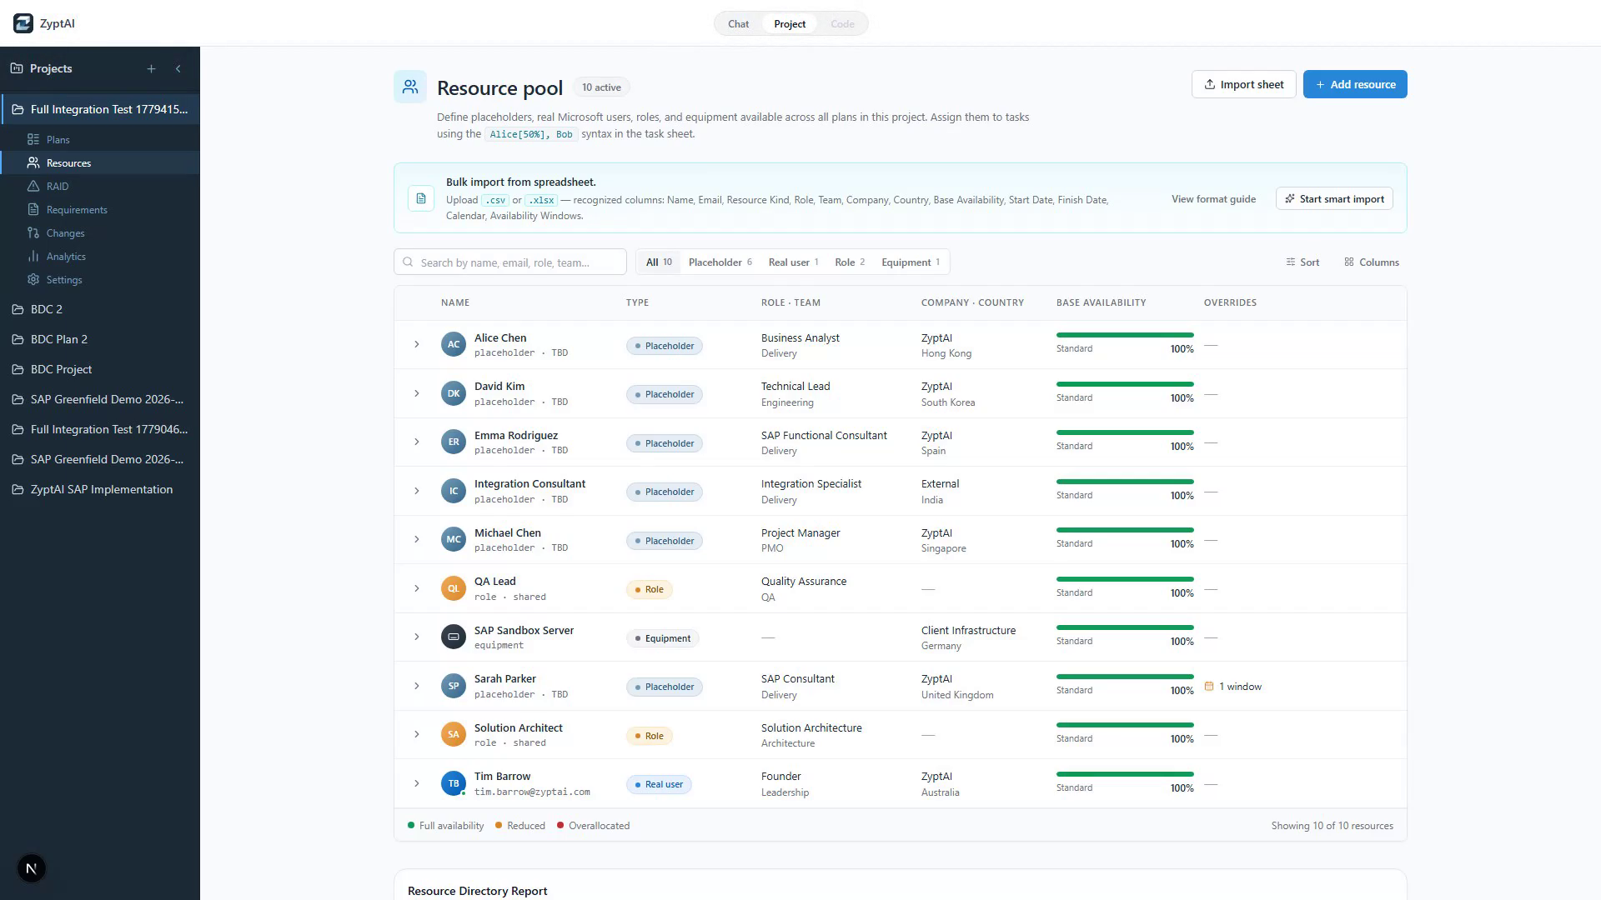
Task: Open Sarah Parker's 1 window override
Action: point(1233,687)
